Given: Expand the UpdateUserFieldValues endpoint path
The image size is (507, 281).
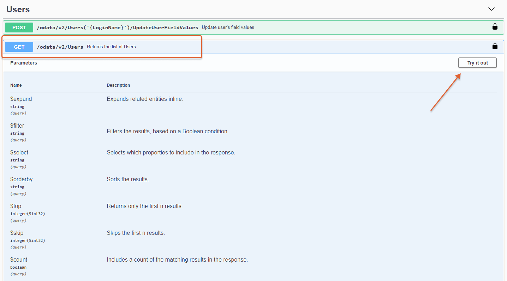Looking at the screenshot, I should (117, 28).
